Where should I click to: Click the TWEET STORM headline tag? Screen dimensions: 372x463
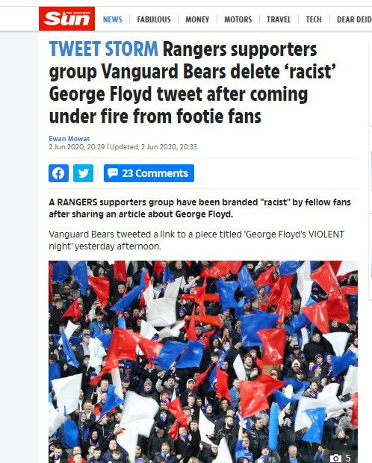[x=103, y=49]
